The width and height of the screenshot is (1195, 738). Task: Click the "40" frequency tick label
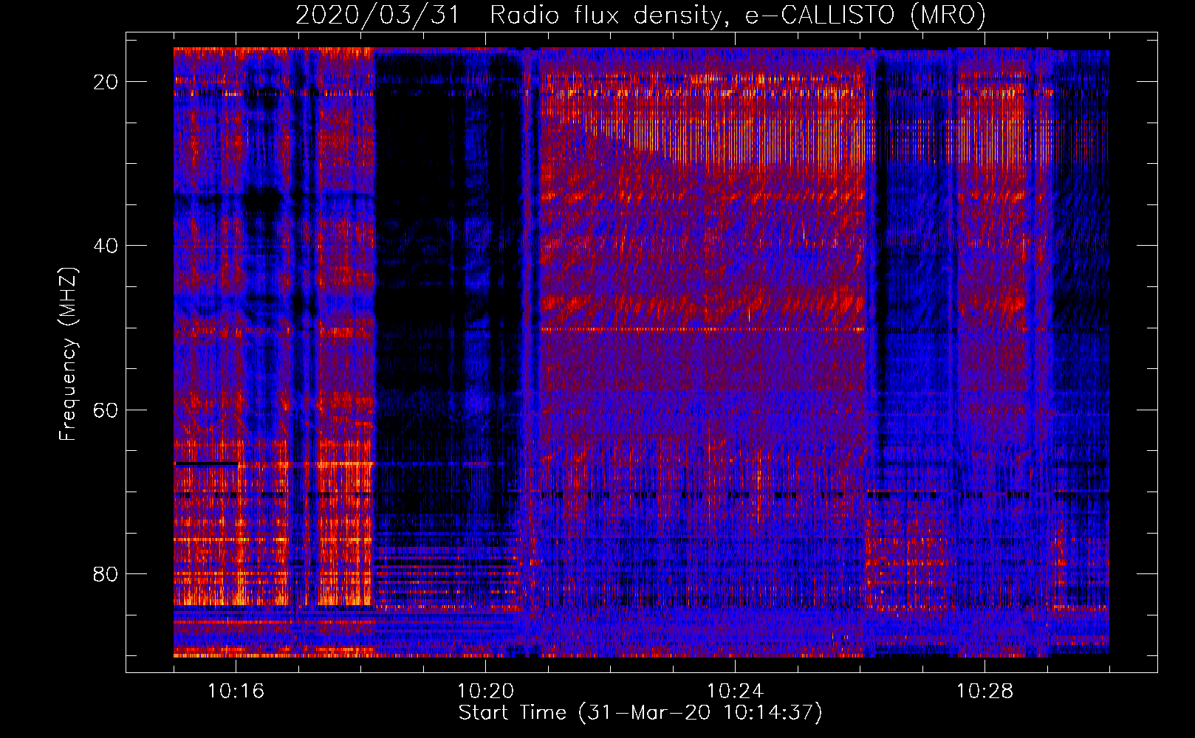106,246
